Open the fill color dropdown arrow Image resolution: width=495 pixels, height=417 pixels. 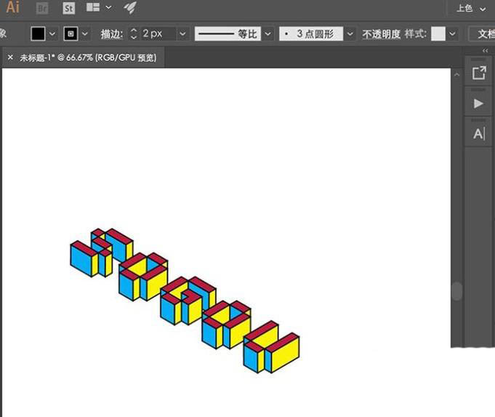[52, 34]
